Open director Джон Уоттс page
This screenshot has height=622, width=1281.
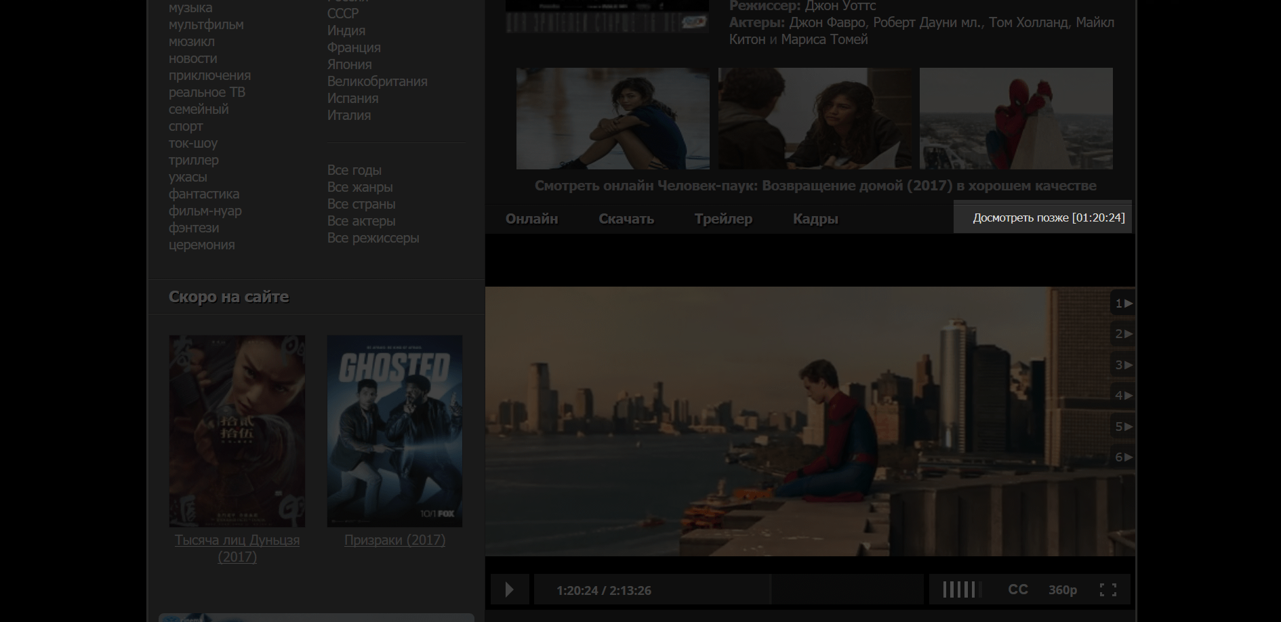click(x=840, y=6)
